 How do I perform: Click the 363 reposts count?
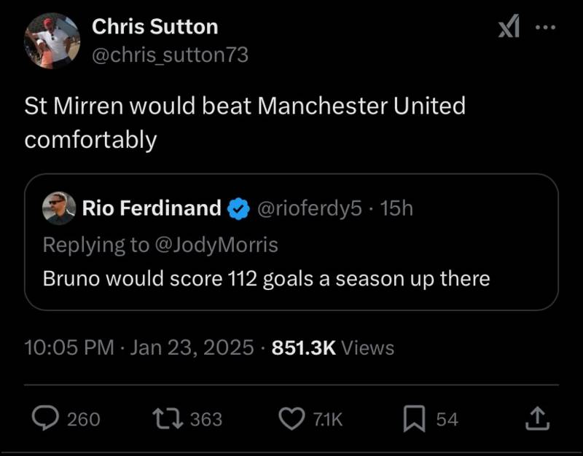(x=206, y=419)
